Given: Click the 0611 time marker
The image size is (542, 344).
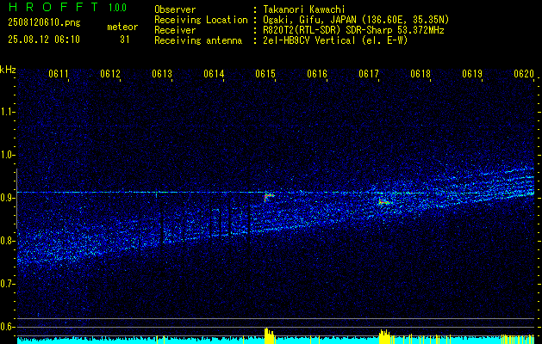Looking at the screenshot, I should (58, 73).
